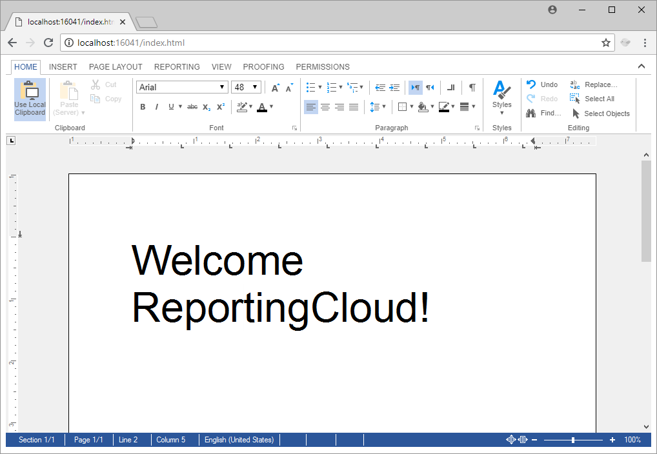Apply Subscript formatting
The image size is (657, 454).
tap(207, 107)
